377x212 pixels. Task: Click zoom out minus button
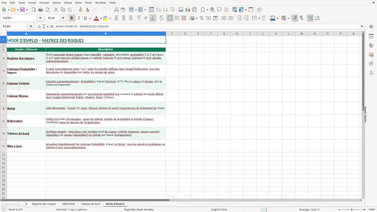click(339, 209)
